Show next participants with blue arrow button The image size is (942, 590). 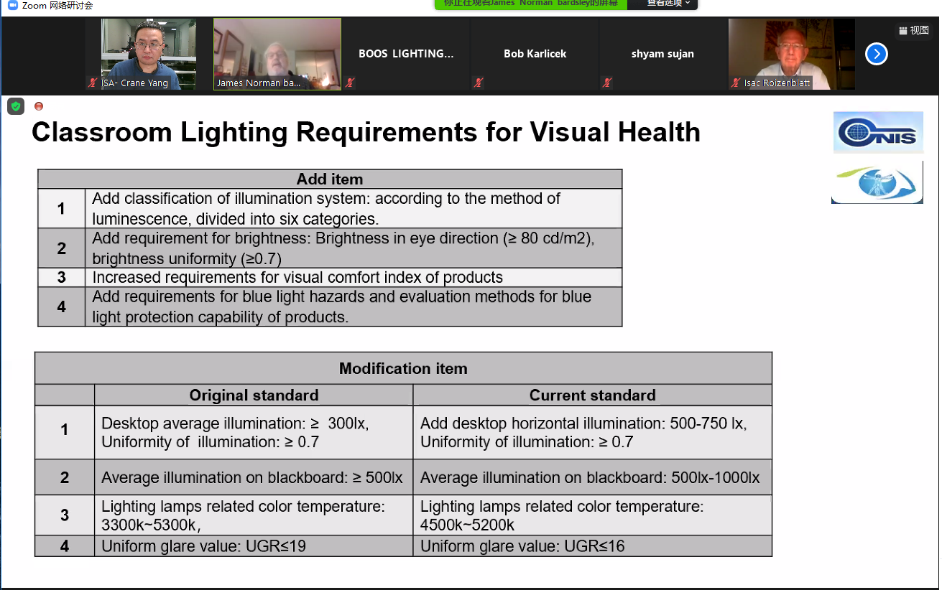[x=876, y=54]
